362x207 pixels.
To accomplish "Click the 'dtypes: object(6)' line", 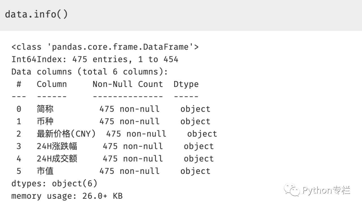I will tap(54, 183).
